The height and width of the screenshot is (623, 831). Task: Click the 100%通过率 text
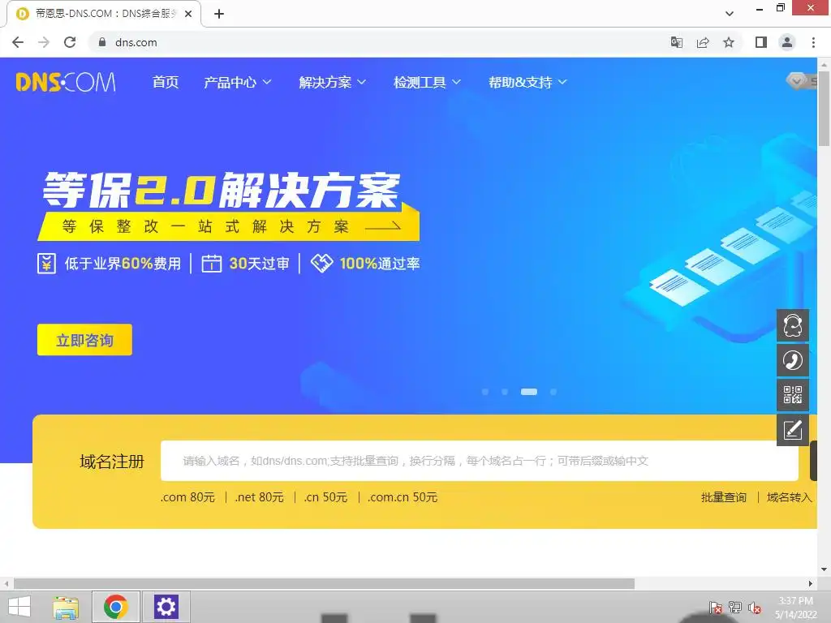pos(380,264)
